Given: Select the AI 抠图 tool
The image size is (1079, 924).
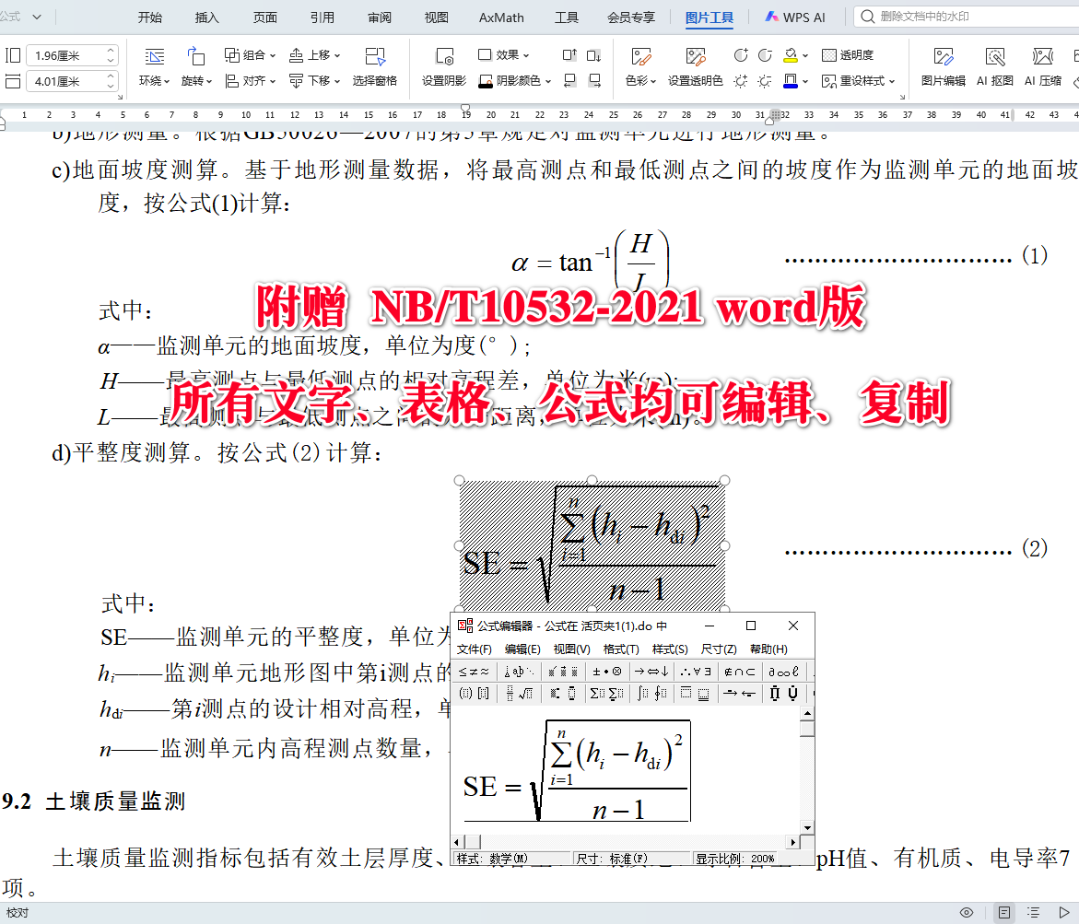Looking at the screenshot, I should [x=995, y=69].
